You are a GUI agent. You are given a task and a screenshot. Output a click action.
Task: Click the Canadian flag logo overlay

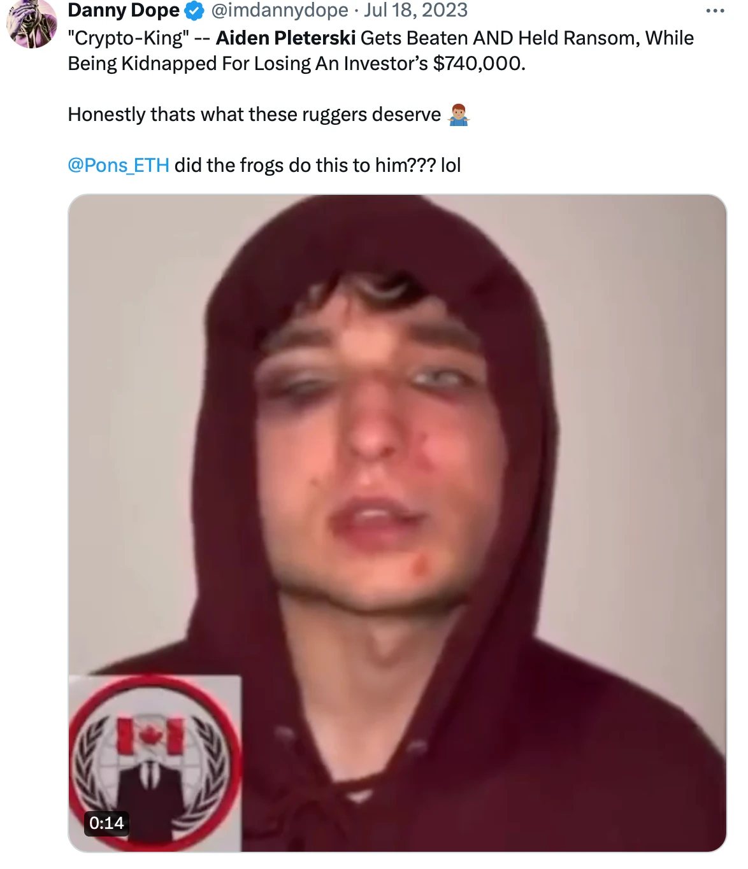[151, 735]
